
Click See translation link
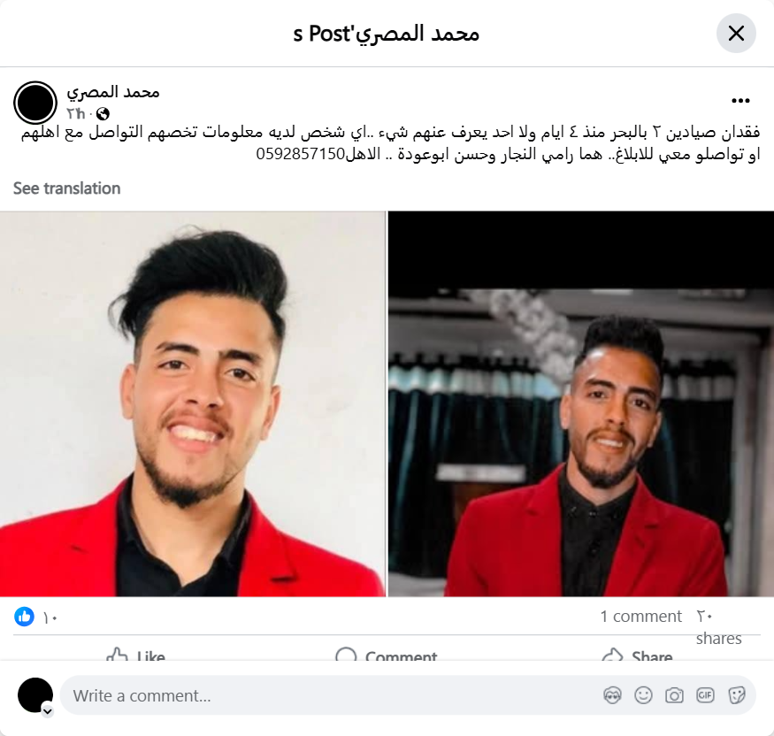66,188
